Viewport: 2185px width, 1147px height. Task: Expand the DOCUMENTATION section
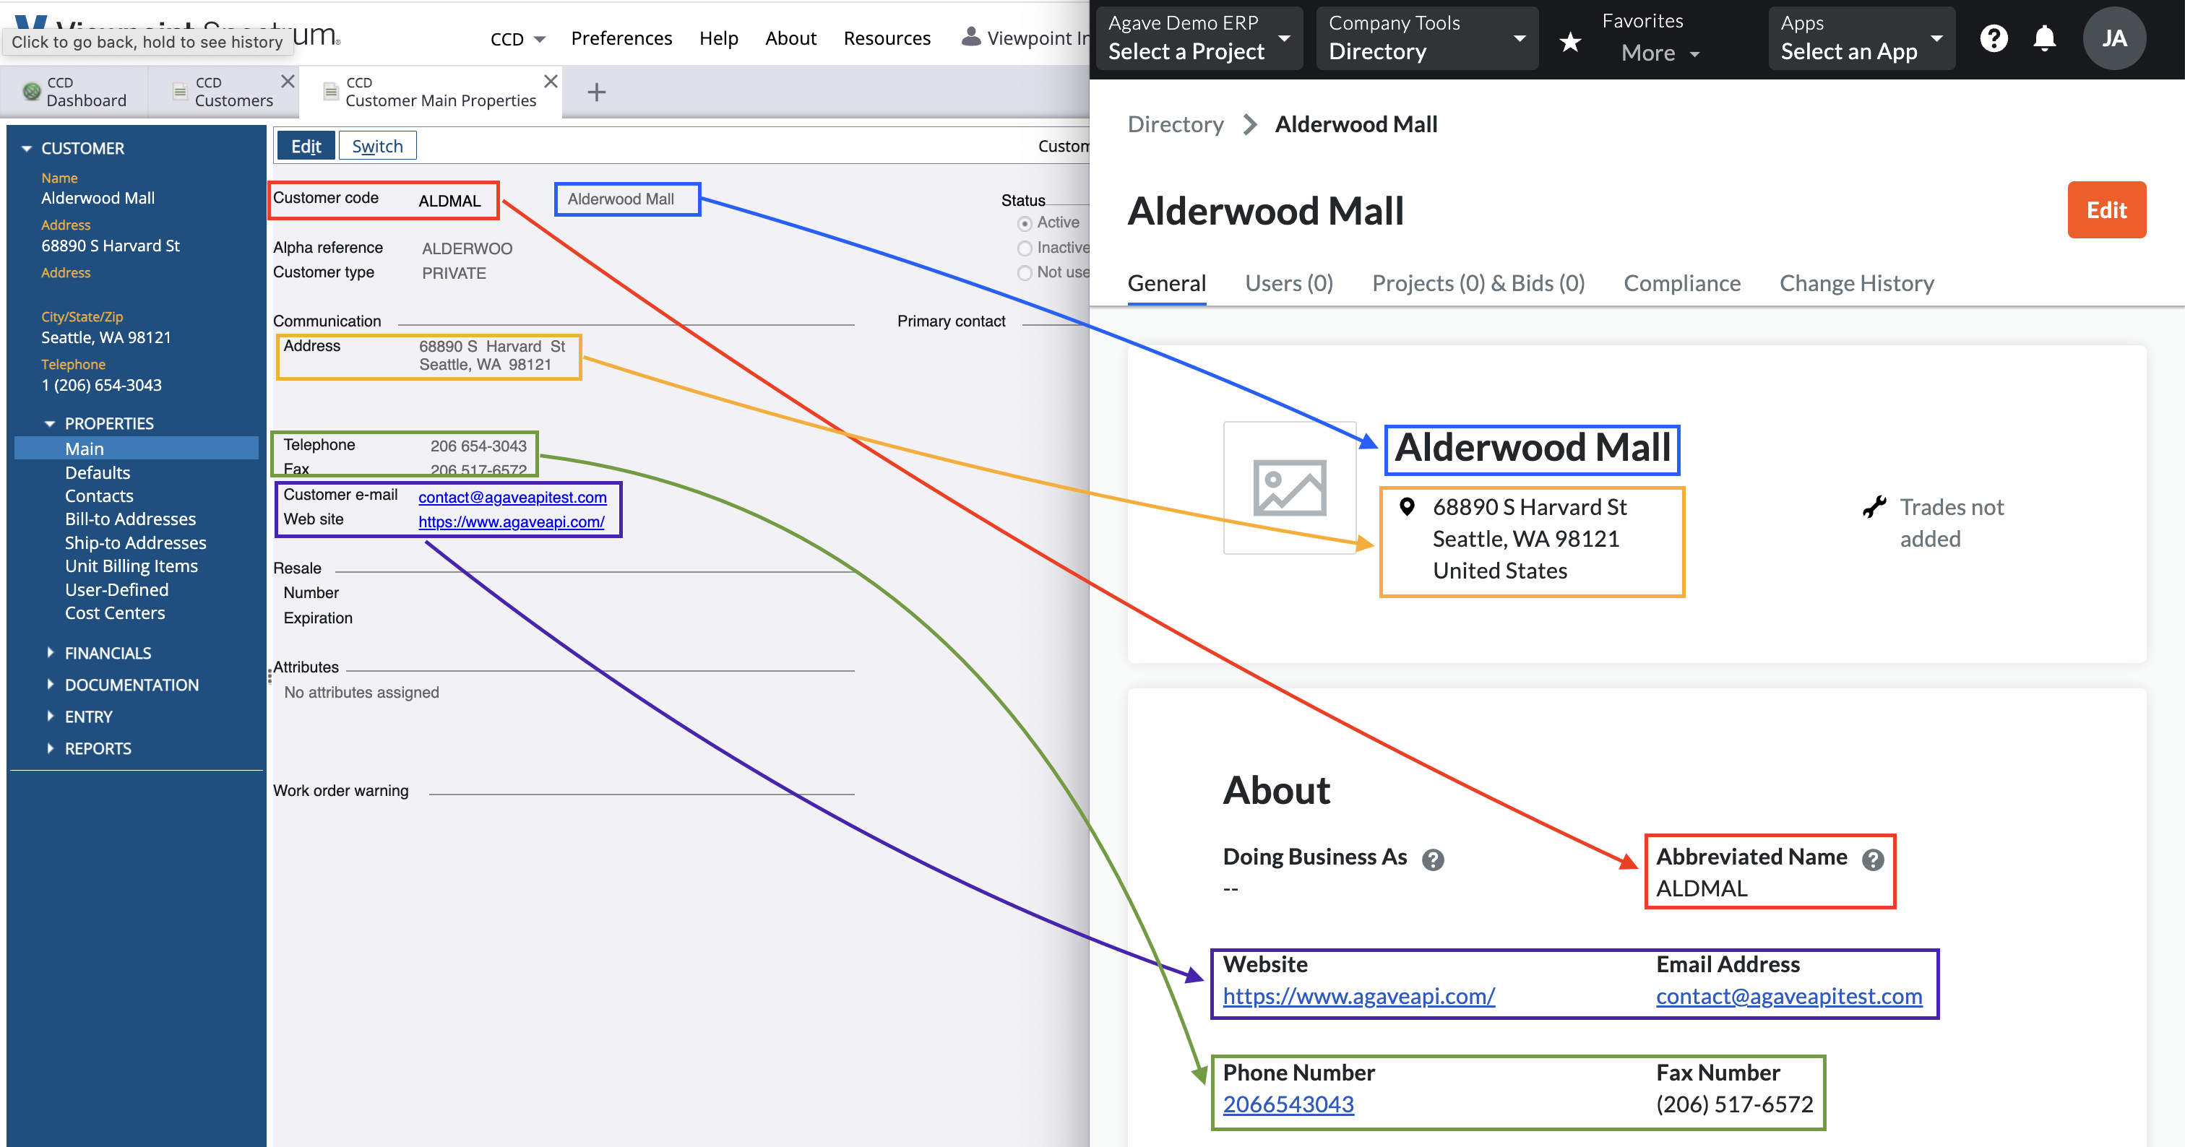(50, 683)
